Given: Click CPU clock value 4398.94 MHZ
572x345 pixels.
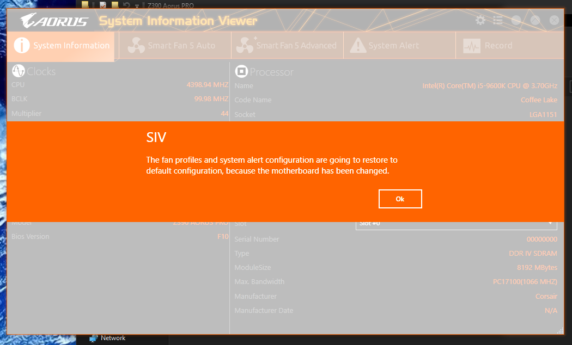Looking at the screenshot, I should 207,84.
